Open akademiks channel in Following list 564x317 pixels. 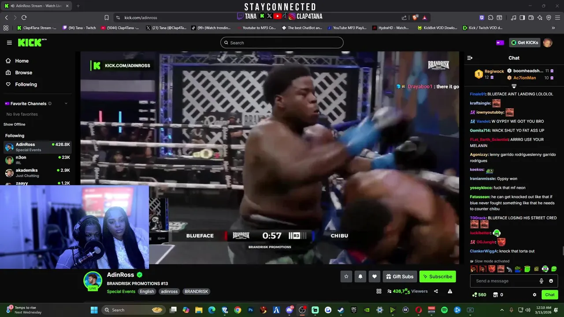tap(37, 173)
